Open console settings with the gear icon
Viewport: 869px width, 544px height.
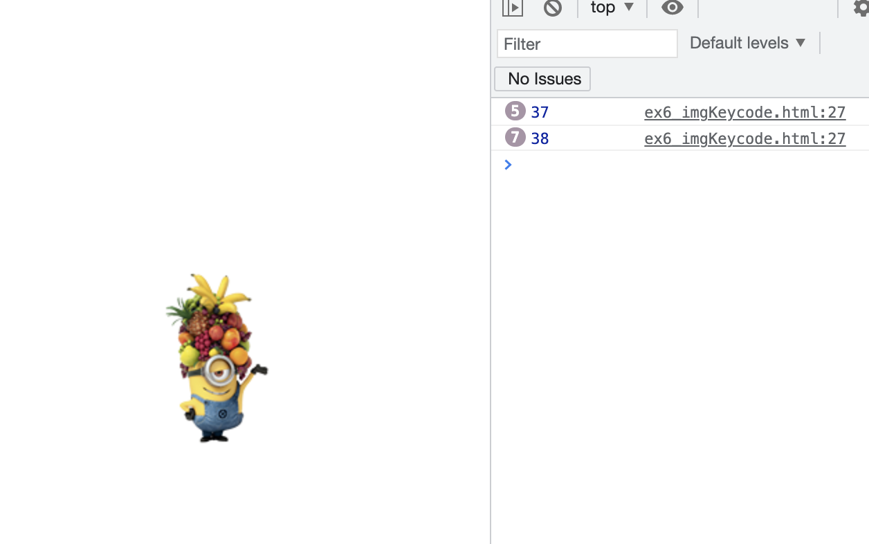coord(862,8)
